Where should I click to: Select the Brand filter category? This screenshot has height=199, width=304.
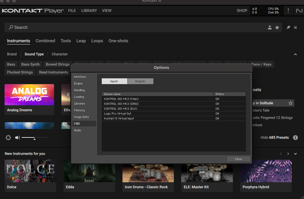pos(12,54)
